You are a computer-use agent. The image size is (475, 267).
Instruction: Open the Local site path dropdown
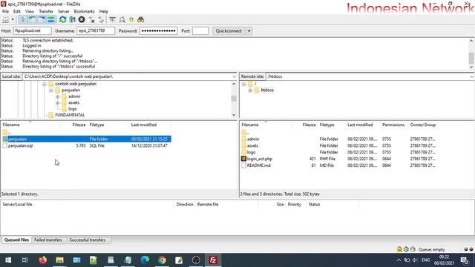234,76
